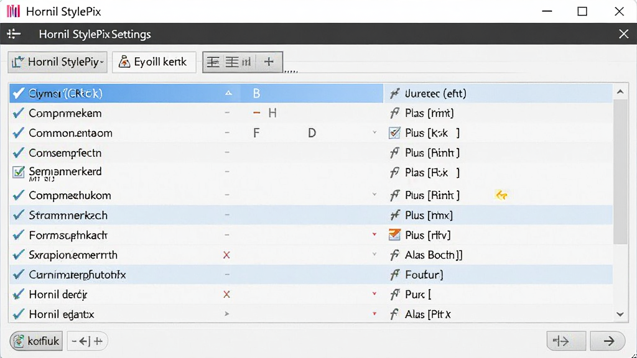
Task: Select the first align-lines toolbar icon
Action: (213, 62)
